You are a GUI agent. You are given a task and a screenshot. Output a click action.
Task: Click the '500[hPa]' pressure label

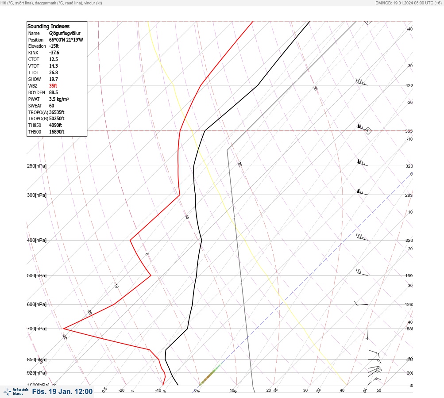point(37,276)
